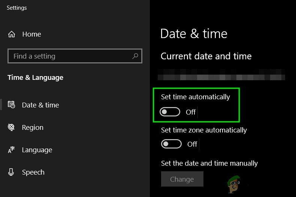Click the Date & time calendar icon
The width and height of the screenshot is (296, 197).
pos(11,104)
